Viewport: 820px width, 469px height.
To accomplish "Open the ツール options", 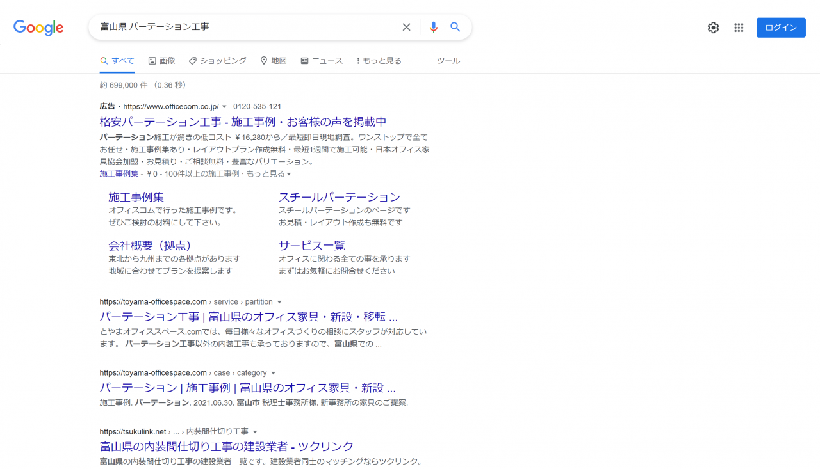I will pos(448,61).
